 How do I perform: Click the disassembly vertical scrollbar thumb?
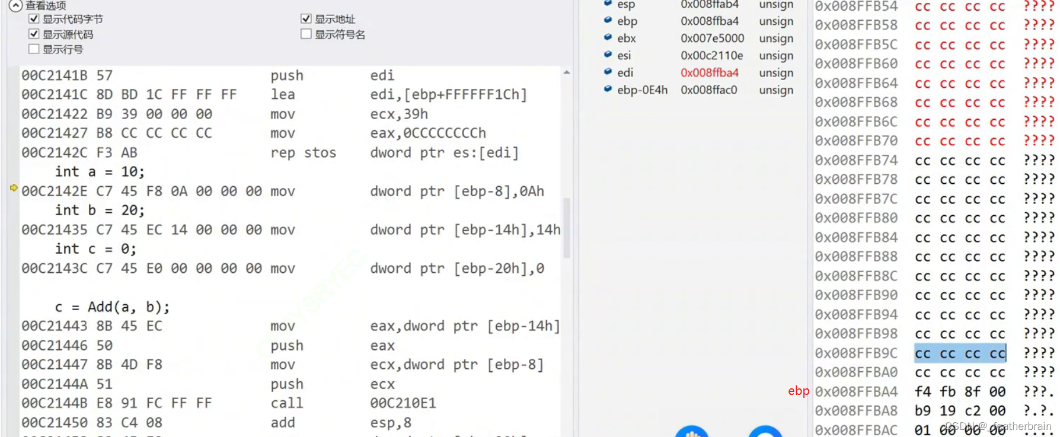click(567, 228)
